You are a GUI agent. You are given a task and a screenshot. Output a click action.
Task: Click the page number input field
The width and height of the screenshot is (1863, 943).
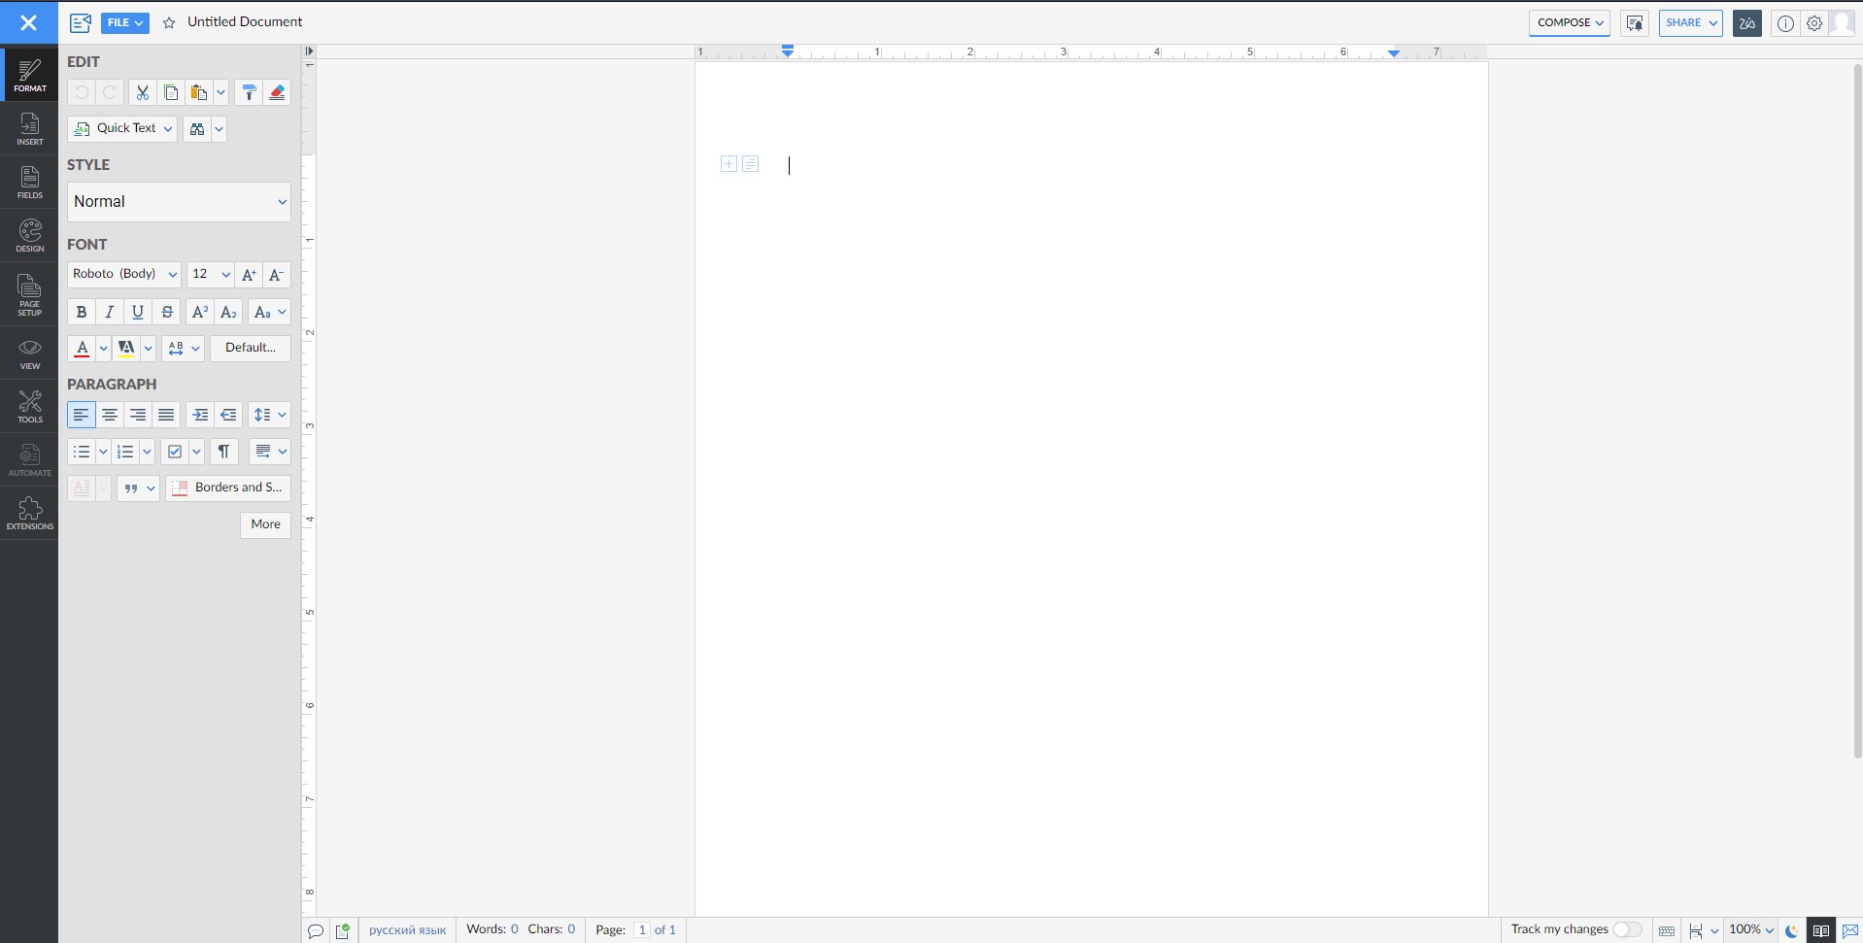click(x=641, y=929)
